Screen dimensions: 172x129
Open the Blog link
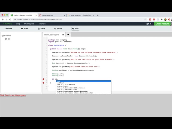[18, 24]
